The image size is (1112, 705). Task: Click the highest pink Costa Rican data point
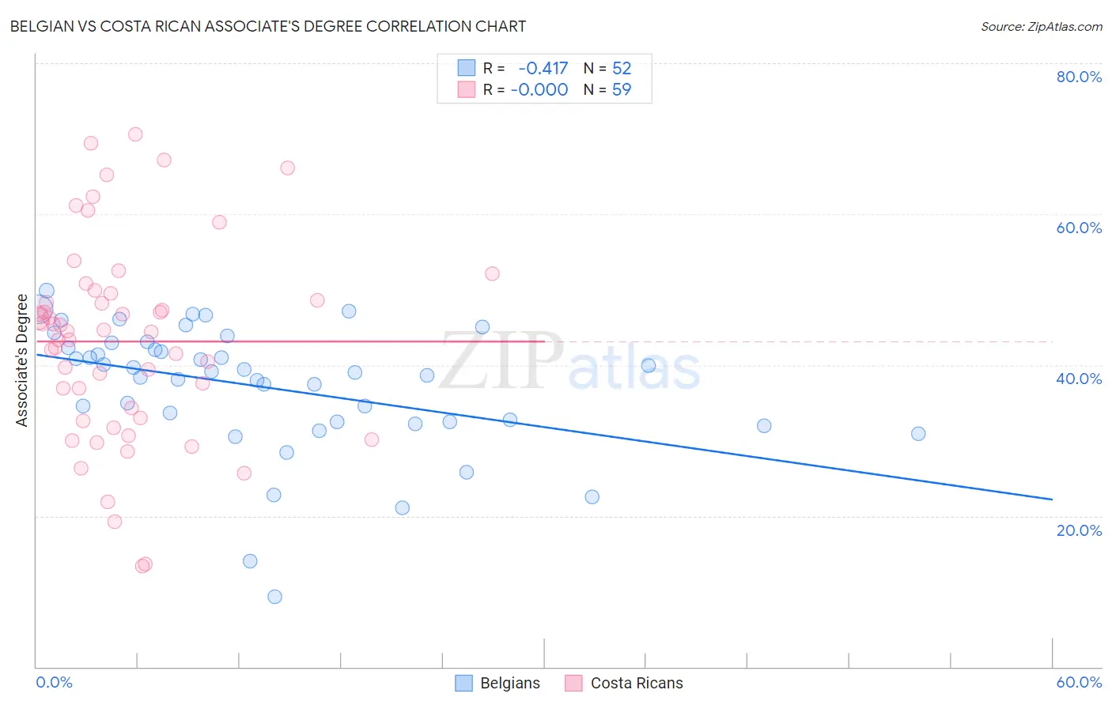pyautogui.click(x=135, y=134)
